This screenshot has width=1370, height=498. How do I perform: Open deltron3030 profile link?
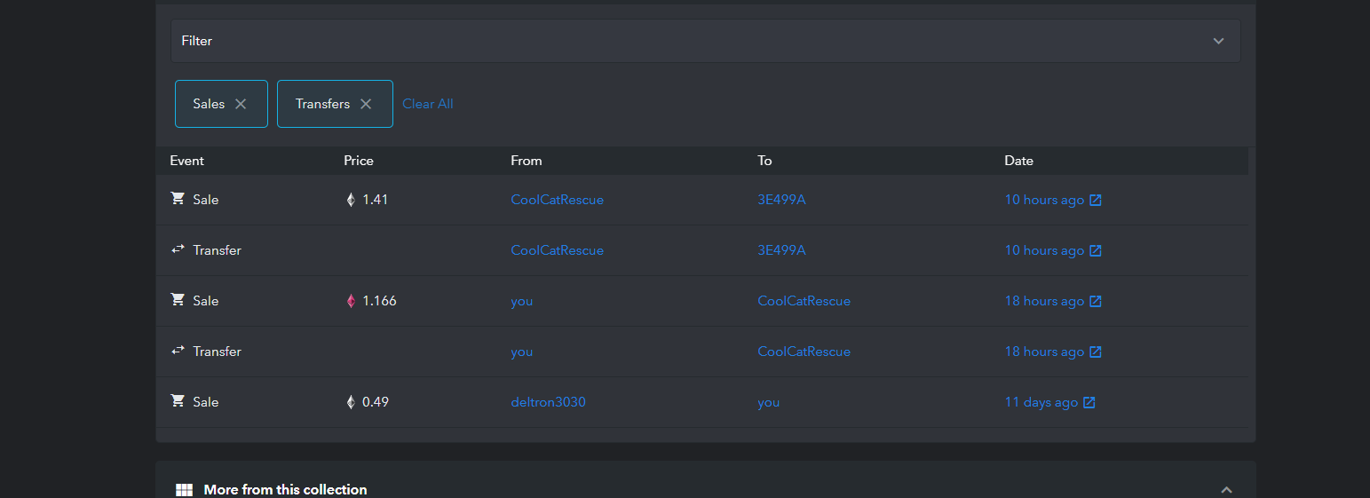(x=548, y=402)
